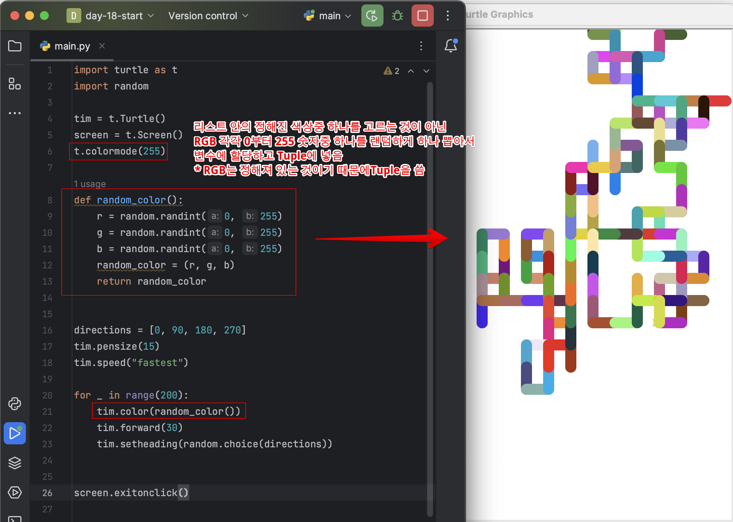Image resolution: width=733 pixels, height=522 pixels.
Task: Click the macOS zoom green button
Action: 44,16
